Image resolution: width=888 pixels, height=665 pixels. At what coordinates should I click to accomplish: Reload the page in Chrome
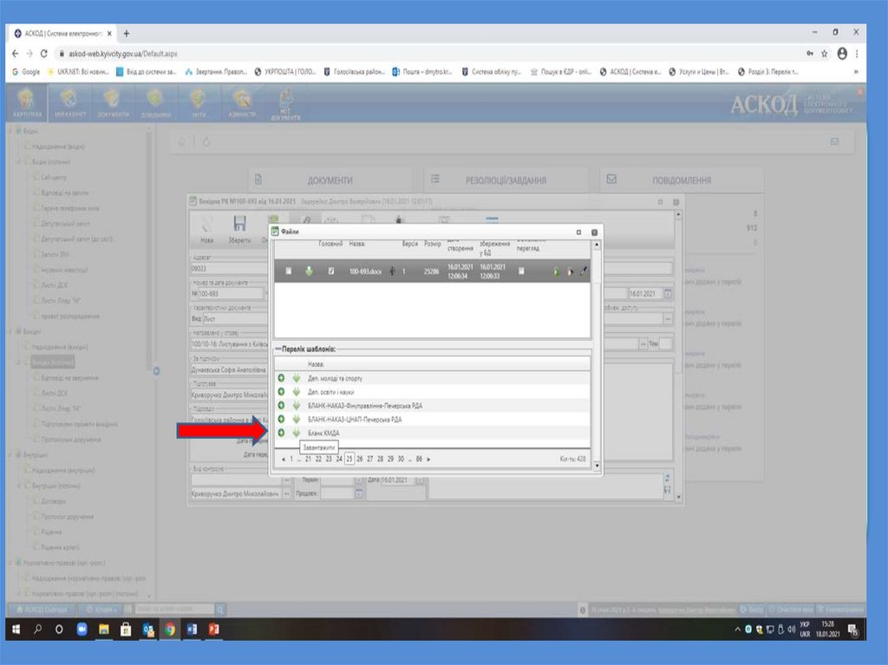coord(43,53)
